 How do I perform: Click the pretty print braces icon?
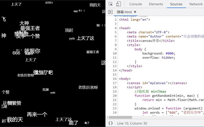click(110, 123)
